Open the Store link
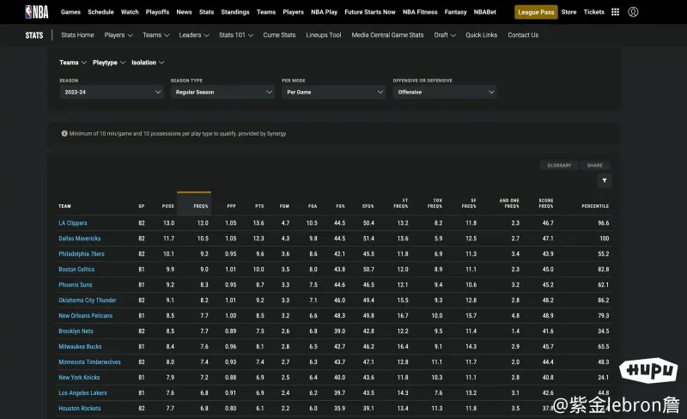This screenshot has height=419, width=687. [568, 12]
